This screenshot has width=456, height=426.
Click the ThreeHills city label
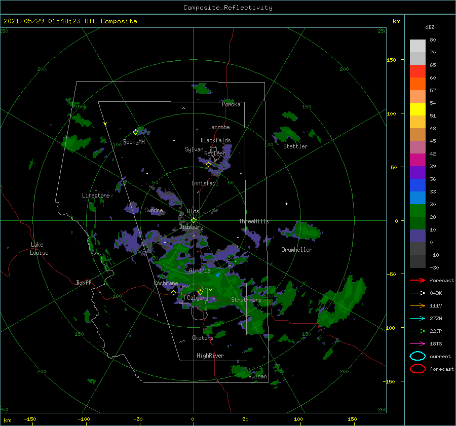tap(254, 221)
